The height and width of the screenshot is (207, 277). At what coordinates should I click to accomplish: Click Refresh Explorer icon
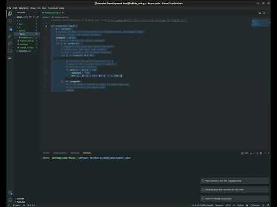tap(34, 17)
